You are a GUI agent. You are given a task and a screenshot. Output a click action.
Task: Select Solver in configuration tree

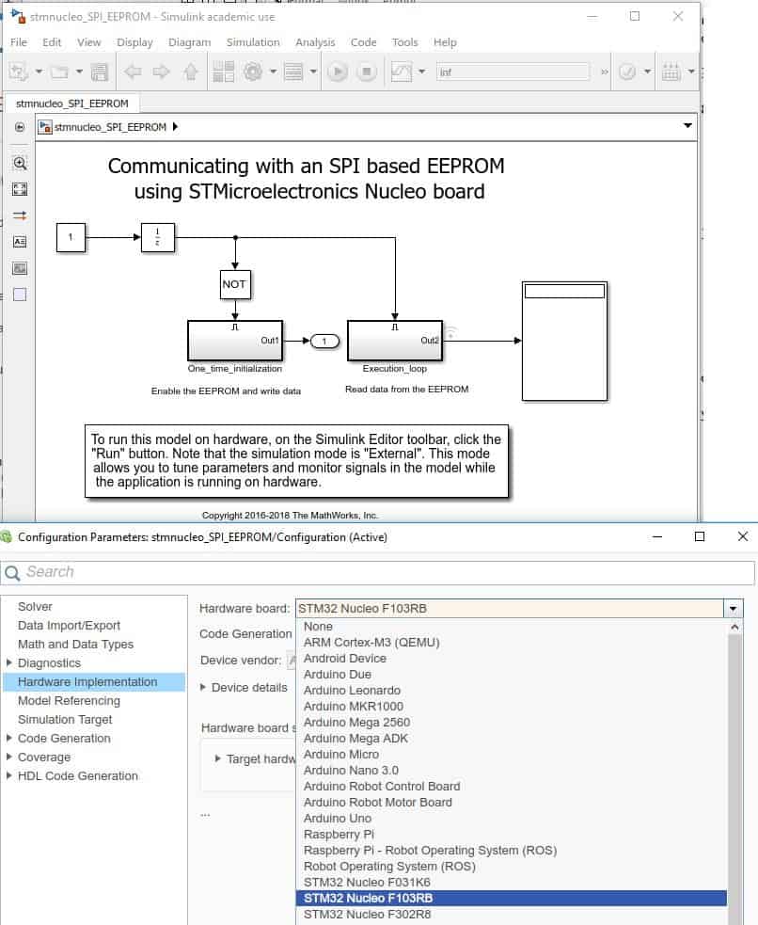coord(35,606)
